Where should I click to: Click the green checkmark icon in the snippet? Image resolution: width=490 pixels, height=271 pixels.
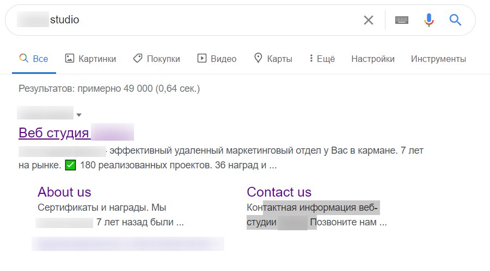pyautogui.click(x=70, y=165)
